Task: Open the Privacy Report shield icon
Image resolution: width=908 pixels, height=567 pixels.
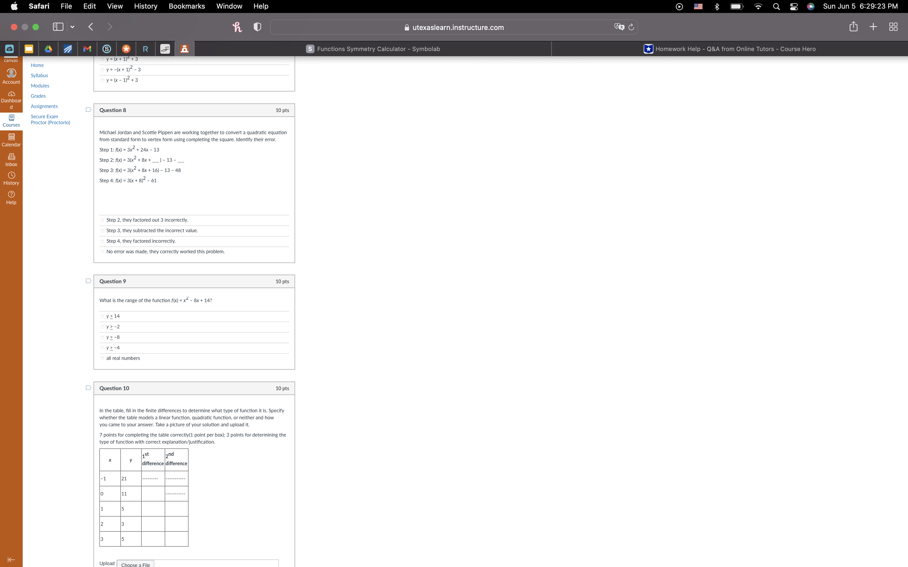Action: click(257, 27)
